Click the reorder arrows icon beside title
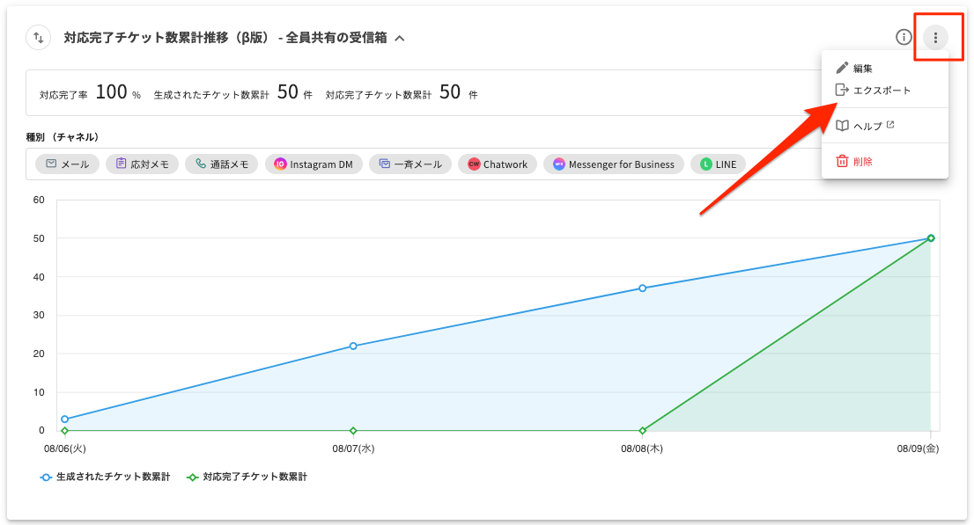The width and height of the screenshot is (974, 525). click(x=39, y=38)
